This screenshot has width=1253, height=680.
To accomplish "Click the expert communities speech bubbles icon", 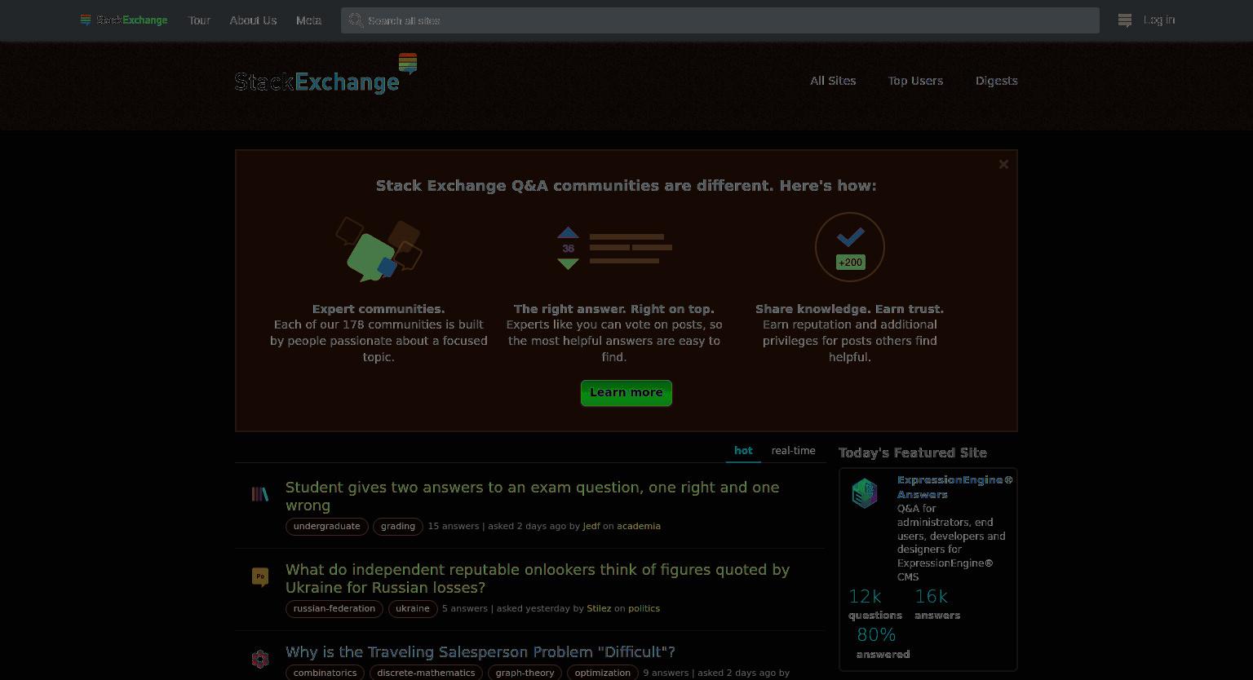I will coord(379,249).
